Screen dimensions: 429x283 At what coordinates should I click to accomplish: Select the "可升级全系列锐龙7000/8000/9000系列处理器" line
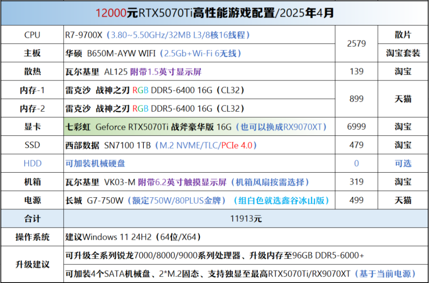246,255
